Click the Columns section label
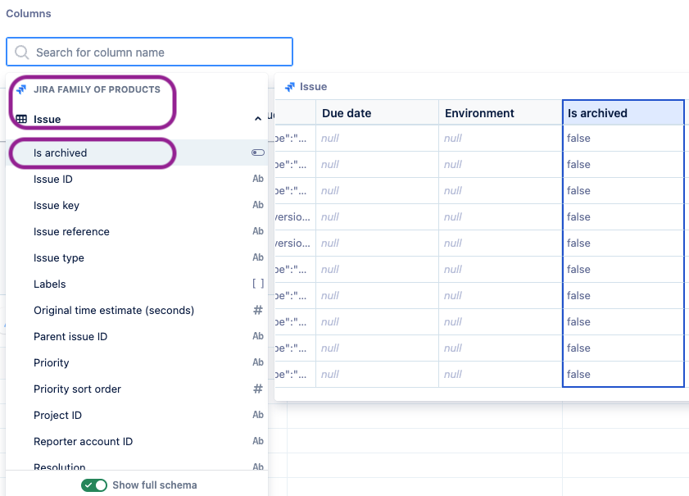 click(29, 14)
